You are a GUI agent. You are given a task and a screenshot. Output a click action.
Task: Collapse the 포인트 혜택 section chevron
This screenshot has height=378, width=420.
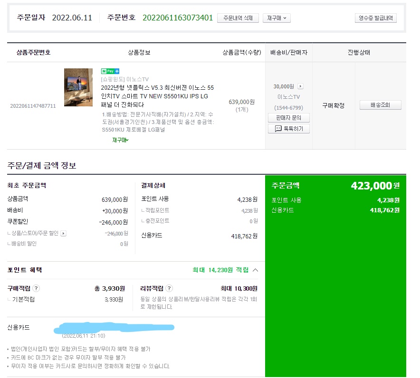[x=256, y=270]
